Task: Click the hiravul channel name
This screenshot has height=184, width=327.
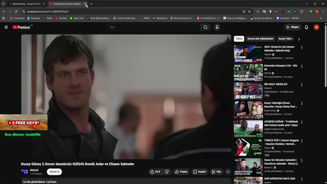Action: [x=34, y=170]
